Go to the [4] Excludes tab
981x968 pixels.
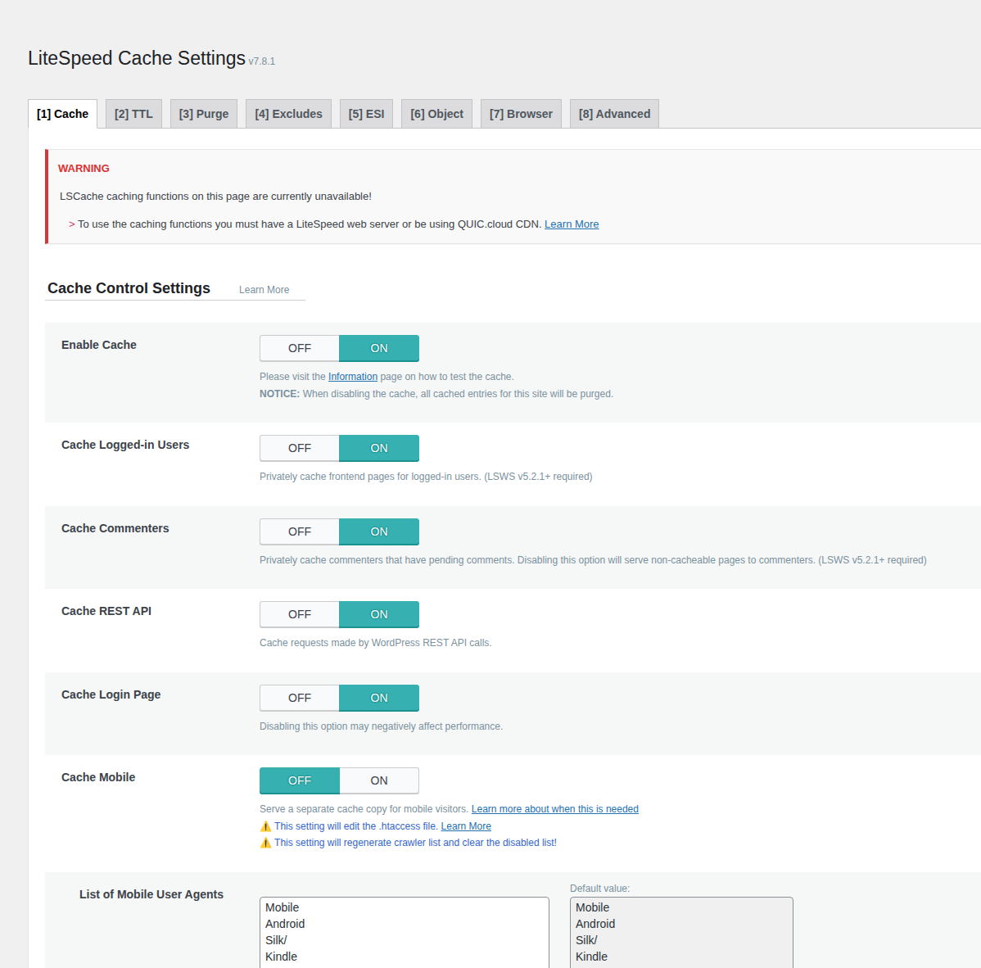coord(288,114)
